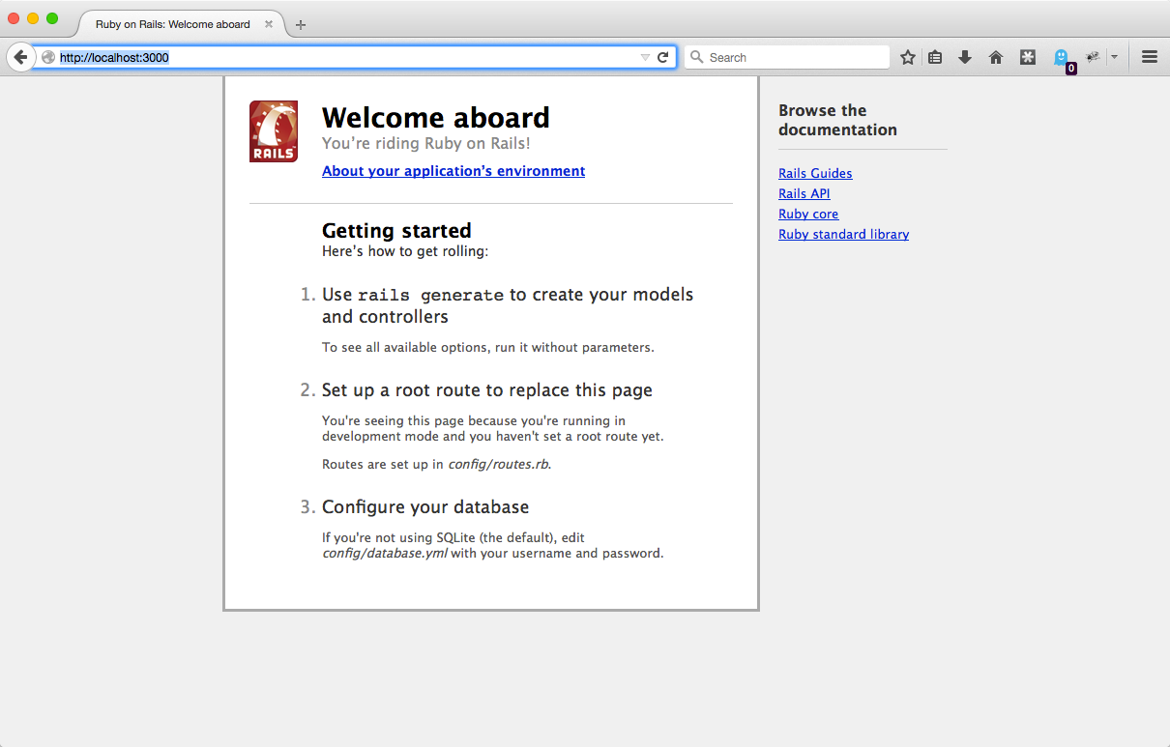The width and height of the screenshot is (1170, 747).
Task: Open the Downloads arrow icon
Action: [965, 57]
